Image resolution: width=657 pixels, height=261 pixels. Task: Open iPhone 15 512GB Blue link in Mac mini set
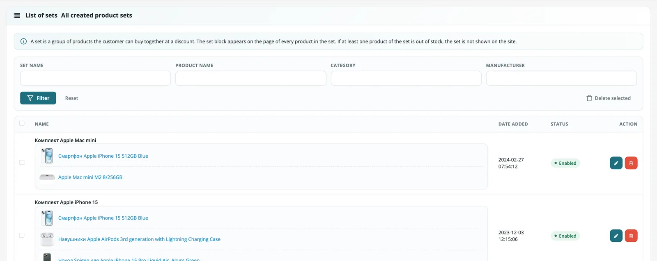[x=103, y=156]
